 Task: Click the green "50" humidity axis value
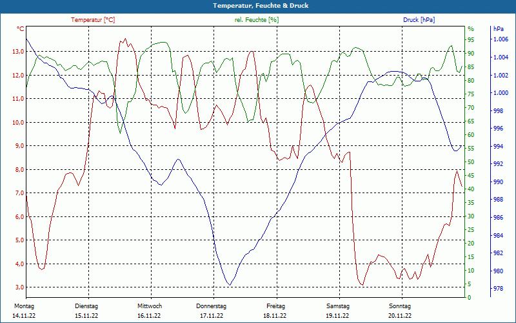[x=471, y=162]
